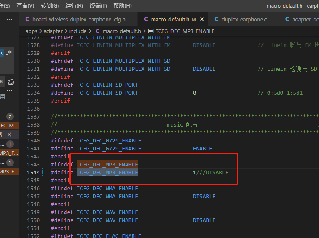This screenshot has width=319, height=238.
Task: Click the include breadcrumb segment
Action: (78, 31)
